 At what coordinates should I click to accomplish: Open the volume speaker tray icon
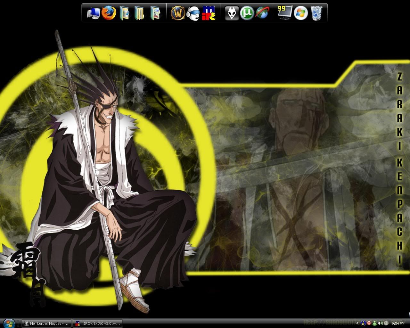380,324
